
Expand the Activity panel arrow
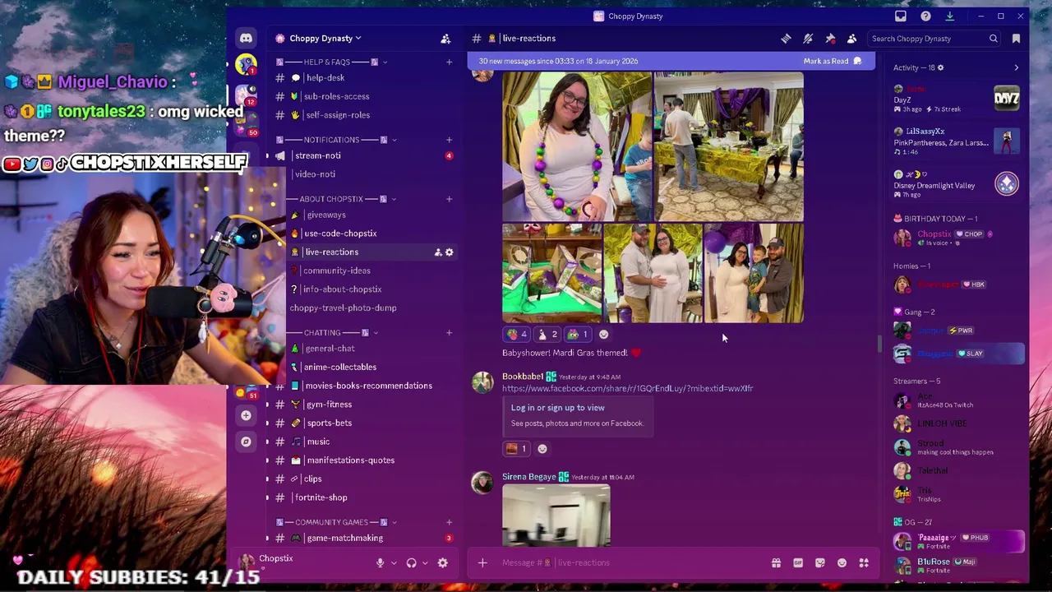[x=1016, y=67]
